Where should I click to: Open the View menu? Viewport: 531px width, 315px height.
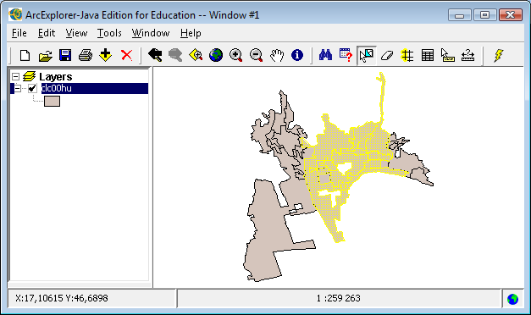(x=76, y=33)
